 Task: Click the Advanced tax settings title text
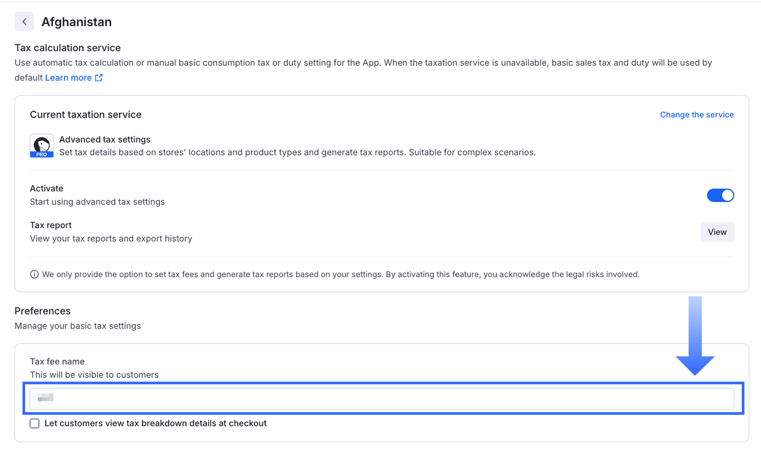click(105, 140)
